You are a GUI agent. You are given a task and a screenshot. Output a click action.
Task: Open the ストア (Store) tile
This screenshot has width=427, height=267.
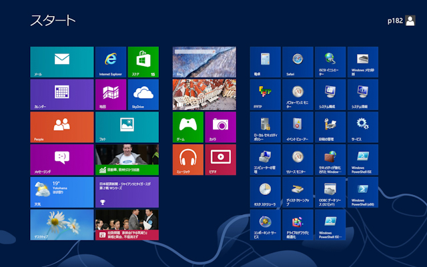pyautogui.click(x=143, y=62)
